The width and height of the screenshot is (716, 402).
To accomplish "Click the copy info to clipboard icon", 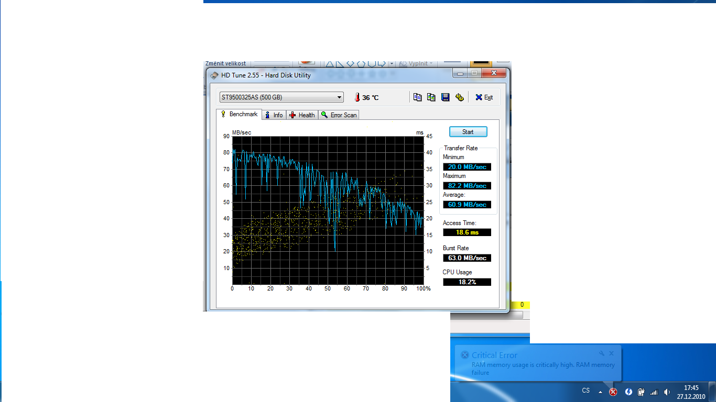I will click(x=417, y=97).
